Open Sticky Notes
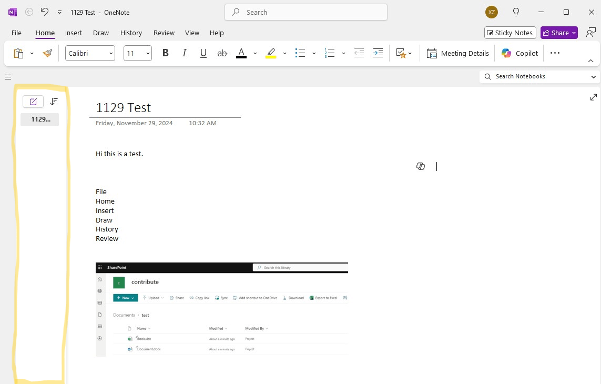The height and width of the screenshot is (384, 601). tap(510, 32)
